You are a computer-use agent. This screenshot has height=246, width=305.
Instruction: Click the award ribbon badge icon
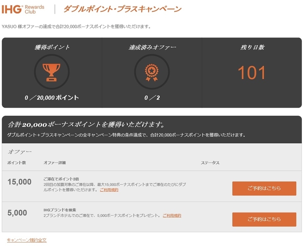[152, 72]
